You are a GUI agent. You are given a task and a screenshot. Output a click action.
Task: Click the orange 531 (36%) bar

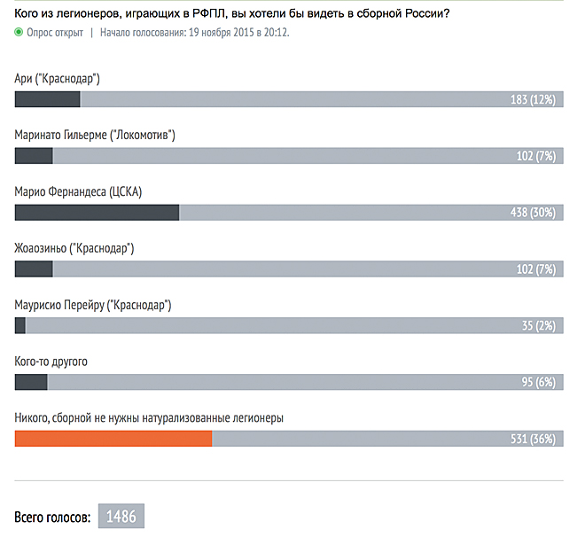pos(113,439)
